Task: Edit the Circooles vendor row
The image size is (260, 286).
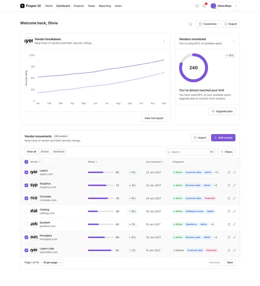Action: tap(234, 198)
